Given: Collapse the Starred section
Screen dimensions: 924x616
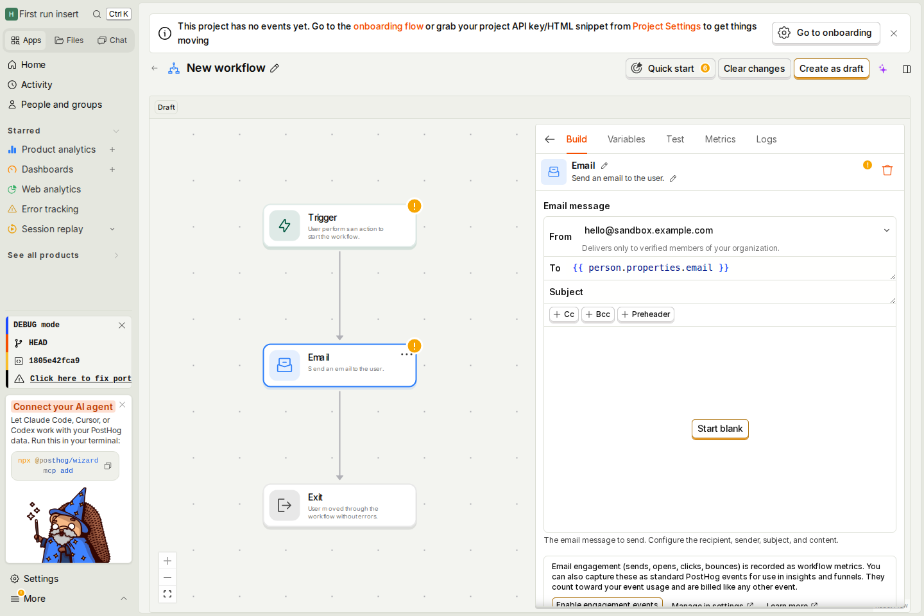Looking at the screenshot, I should (116, 131).
